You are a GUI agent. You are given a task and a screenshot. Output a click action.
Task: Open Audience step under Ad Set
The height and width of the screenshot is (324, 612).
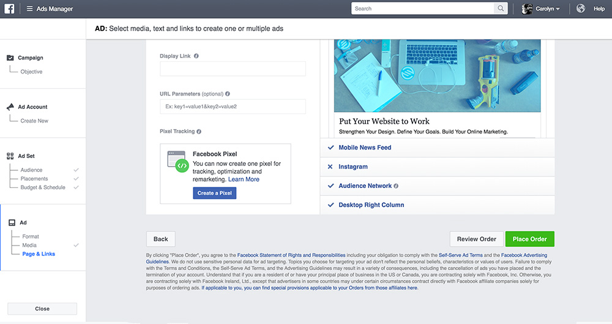31,170
